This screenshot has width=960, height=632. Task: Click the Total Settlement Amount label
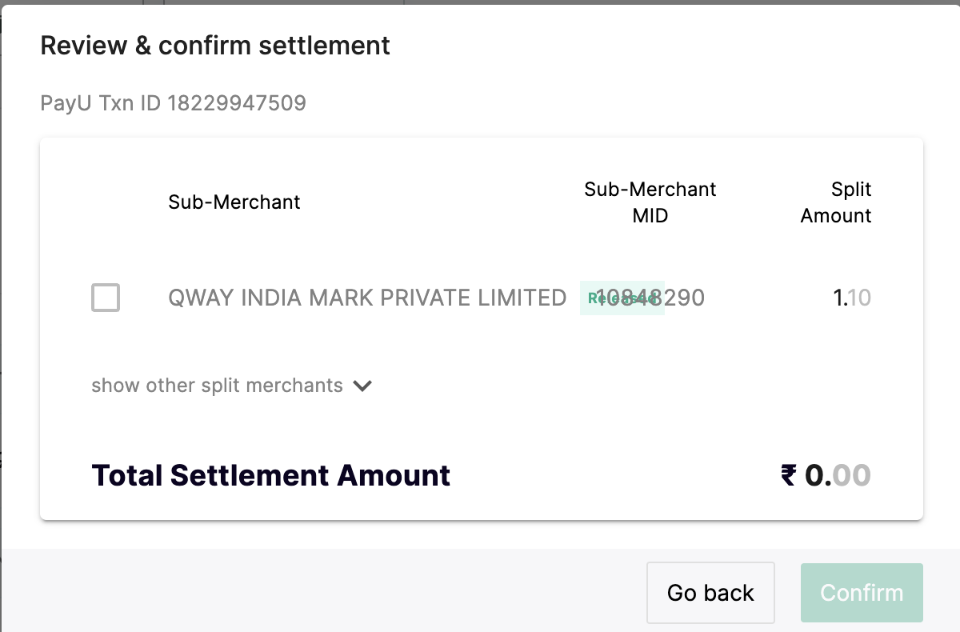click(271, 475)
